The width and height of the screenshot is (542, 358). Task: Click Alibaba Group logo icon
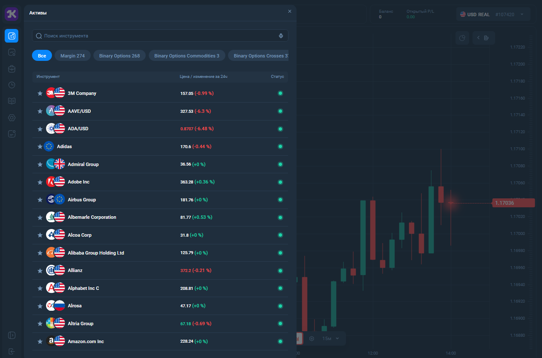[51, 252]
